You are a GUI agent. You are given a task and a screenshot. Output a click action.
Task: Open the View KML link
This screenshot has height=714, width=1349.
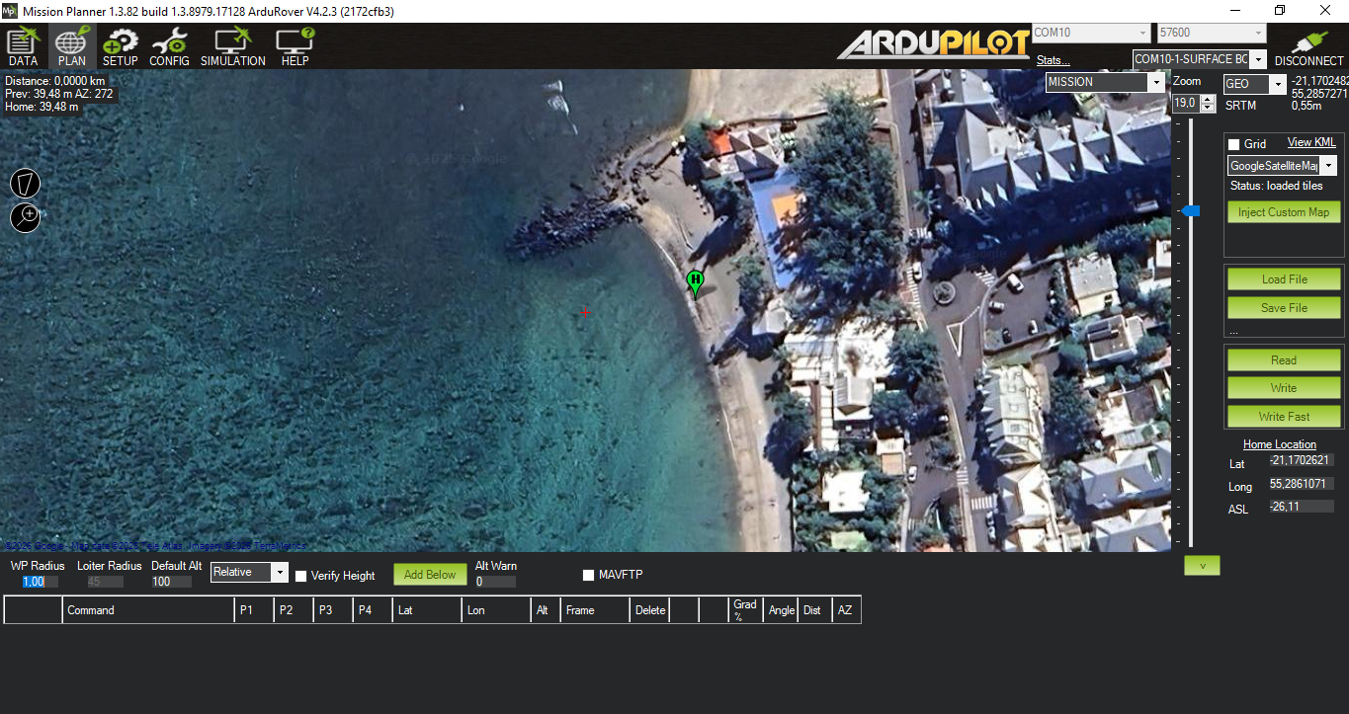[x=1310, y=142]
